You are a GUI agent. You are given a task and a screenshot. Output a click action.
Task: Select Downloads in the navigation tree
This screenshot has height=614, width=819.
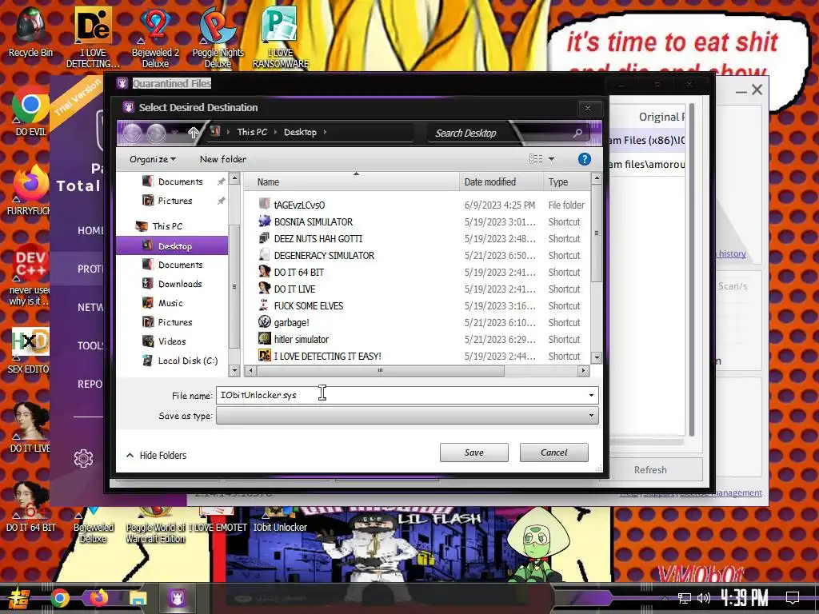[x=180, y=284]
